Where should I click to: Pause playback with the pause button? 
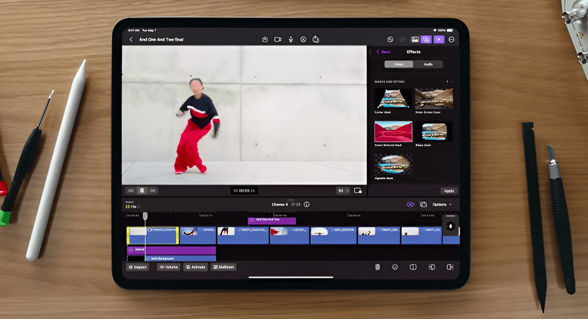pyautogui.click(x=142, y=190)
